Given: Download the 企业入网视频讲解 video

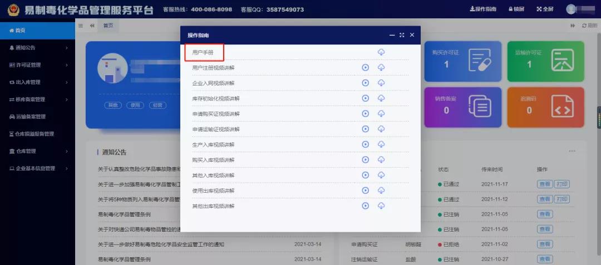Looking at the screenshot, I should (381, 83).
